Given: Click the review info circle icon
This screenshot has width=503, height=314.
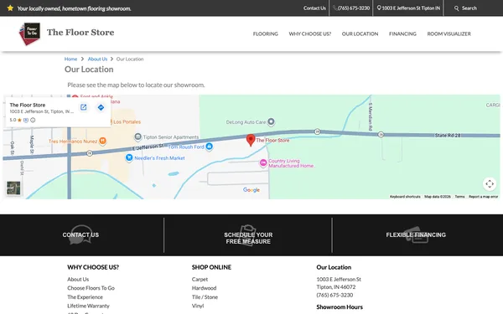Looking at the screenshot, I should pyautogui.click(x=33, y=120).
